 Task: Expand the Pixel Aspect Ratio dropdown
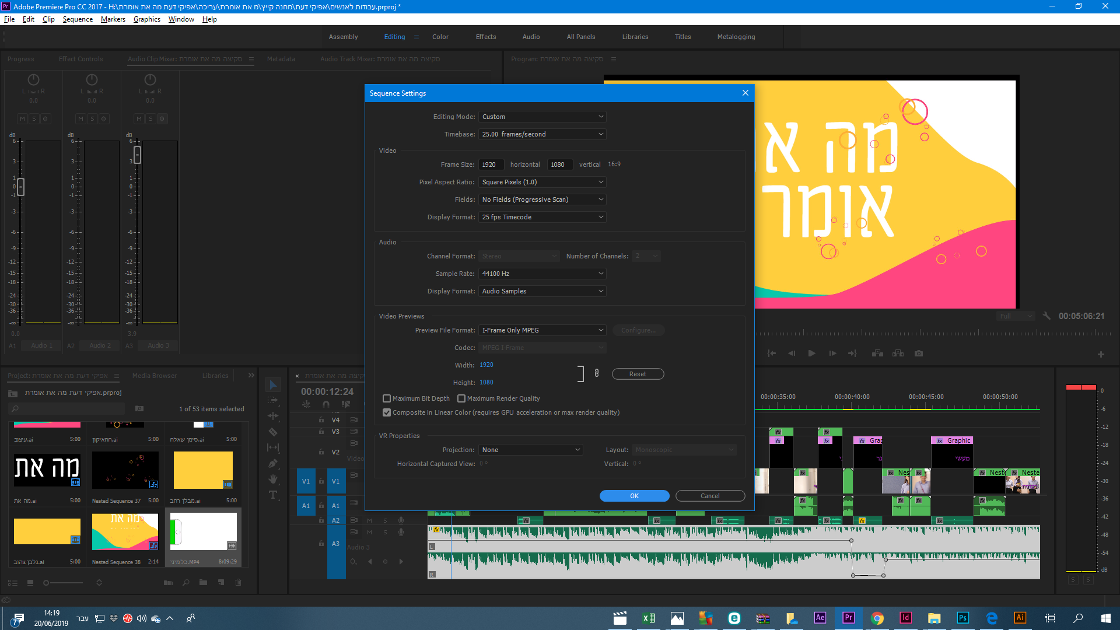(542, 182)
